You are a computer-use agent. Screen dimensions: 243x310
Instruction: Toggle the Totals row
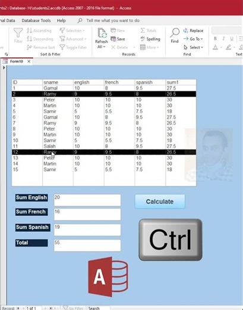pyautogui.click(x=149, y=30)
